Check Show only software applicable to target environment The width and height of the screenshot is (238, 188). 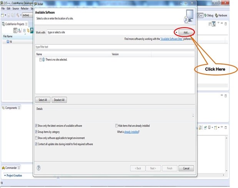click(x=36, y=138)
